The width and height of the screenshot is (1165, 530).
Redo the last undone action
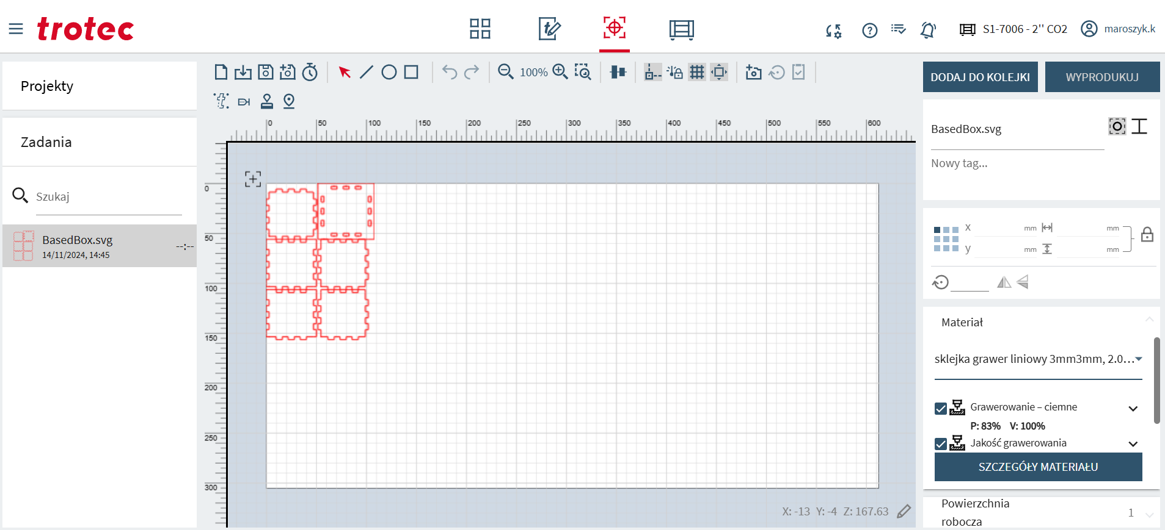pyautogui.click(x=472, y=72)
